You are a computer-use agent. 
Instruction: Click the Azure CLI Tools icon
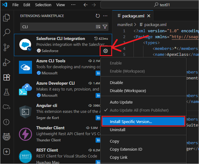click(x=25, y=67)
